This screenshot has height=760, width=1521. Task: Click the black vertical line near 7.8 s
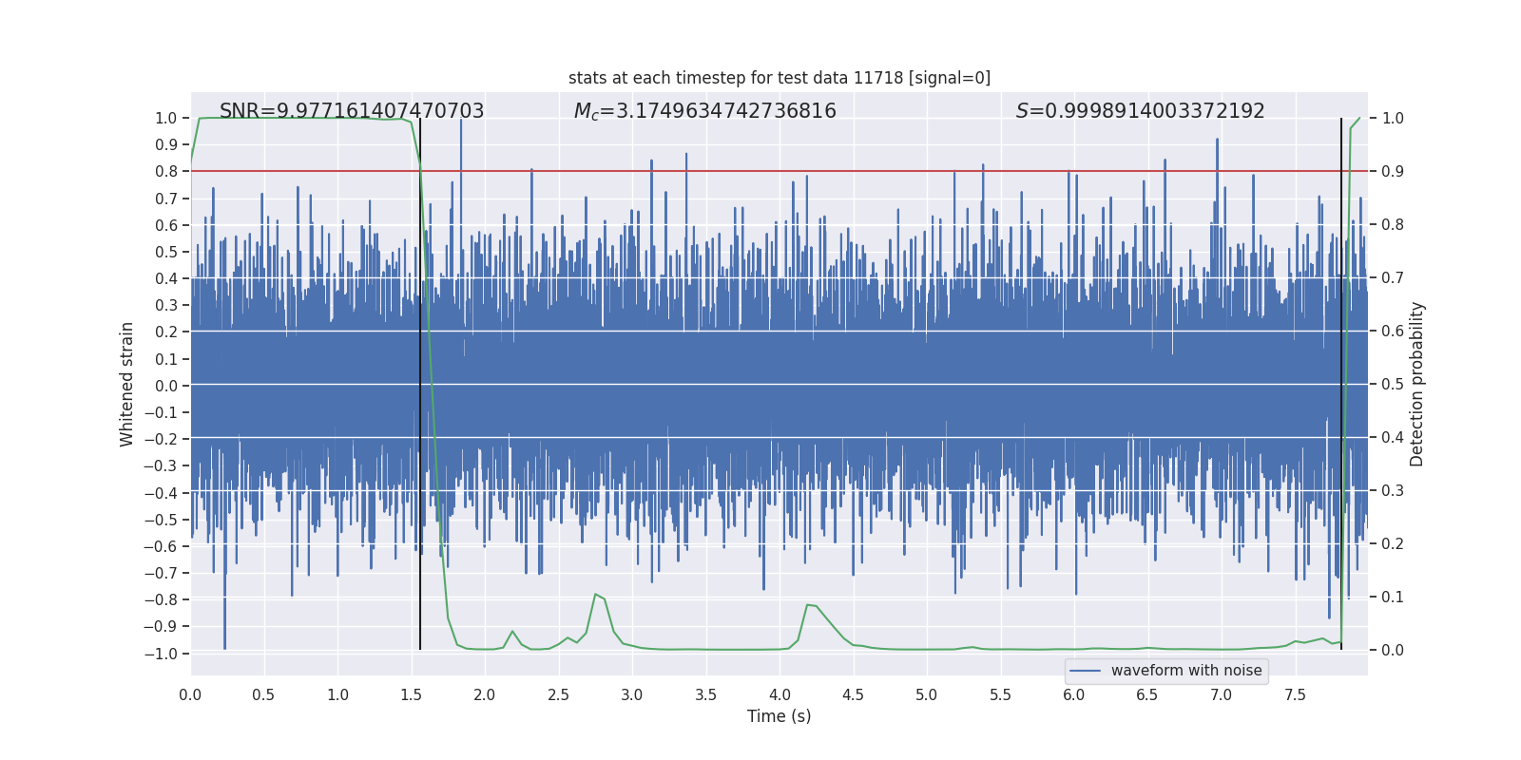pyautogui.click(x=1341, y=384)
